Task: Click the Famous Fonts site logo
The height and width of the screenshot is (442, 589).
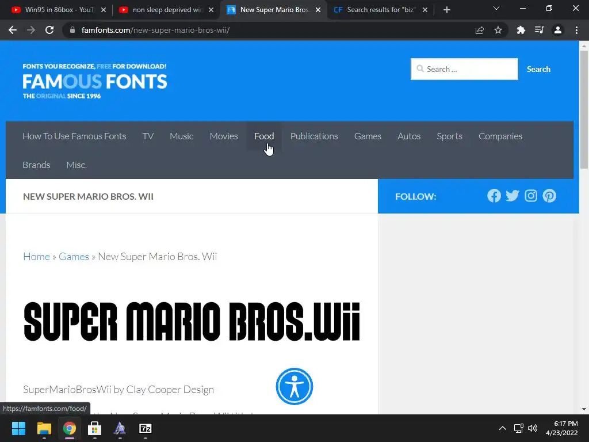Action: pyautogui.click(x=95, y=81)
